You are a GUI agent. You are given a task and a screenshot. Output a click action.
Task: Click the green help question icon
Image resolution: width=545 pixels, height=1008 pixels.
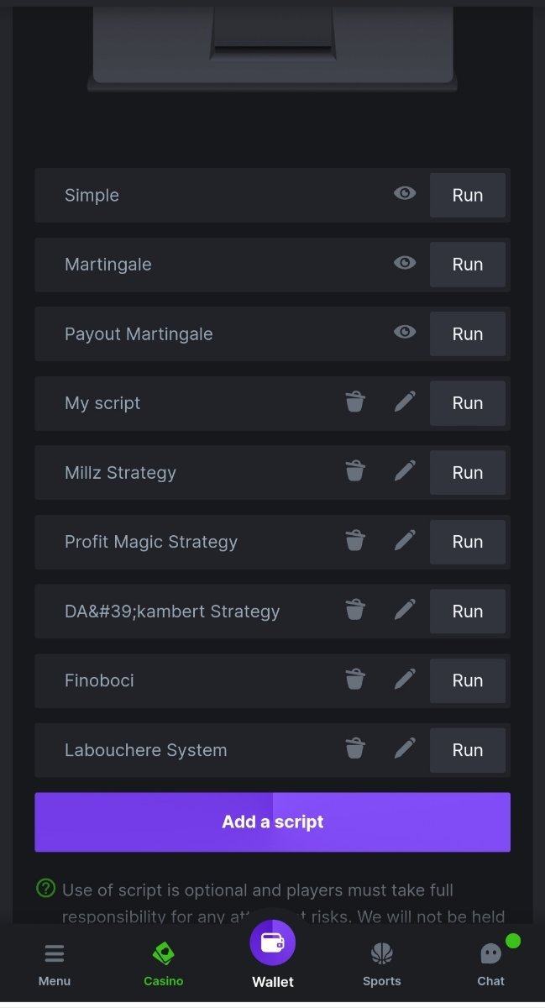[46, 888]
